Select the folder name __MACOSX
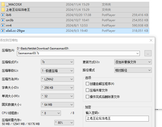Screen dimensions: 162x127 (x=14, y=4)
